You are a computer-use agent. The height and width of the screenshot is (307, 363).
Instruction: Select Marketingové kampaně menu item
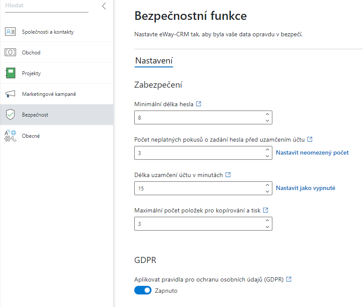(x=57, y=94)
